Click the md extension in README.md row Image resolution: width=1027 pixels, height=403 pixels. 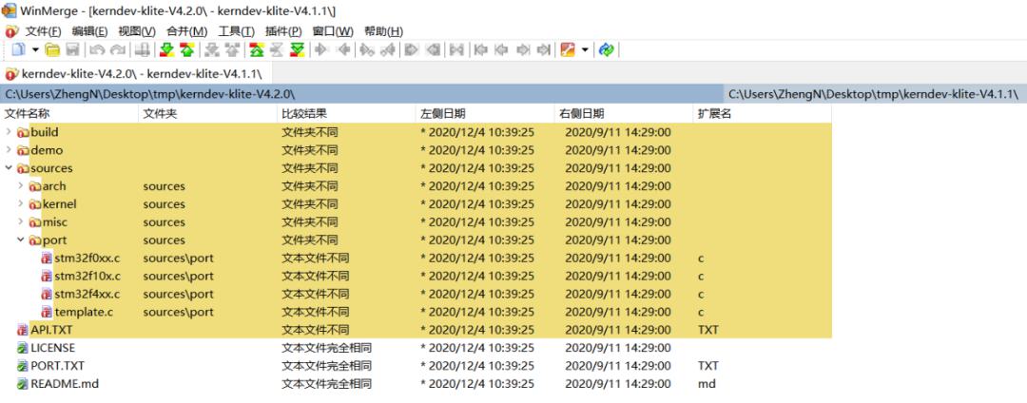[x=707, y=384]
